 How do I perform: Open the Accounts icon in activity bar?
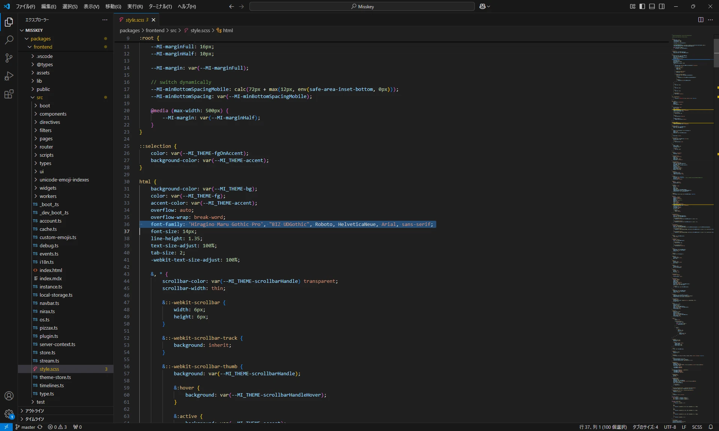[x=9, y=396]
